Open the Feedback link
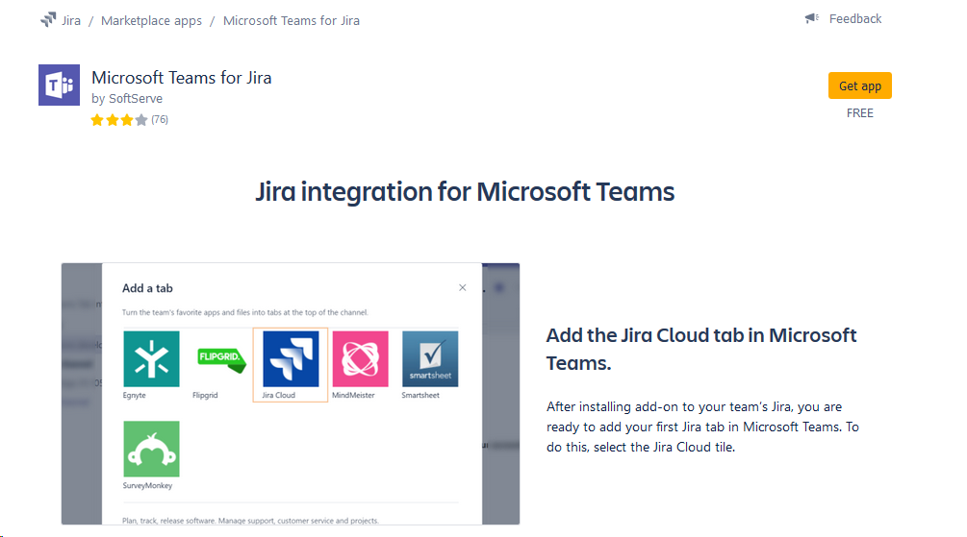 point(854,18)
